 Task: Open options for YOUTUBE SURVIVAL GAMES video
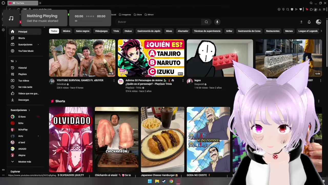(114, 80)
